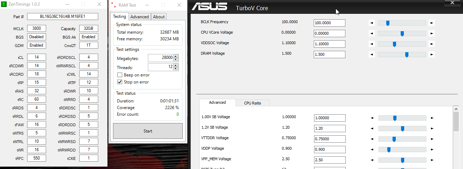Select the Advanced tab in TurboV Core
The width and height of the screenshot is (463, 169).
[x=217, y=102]
